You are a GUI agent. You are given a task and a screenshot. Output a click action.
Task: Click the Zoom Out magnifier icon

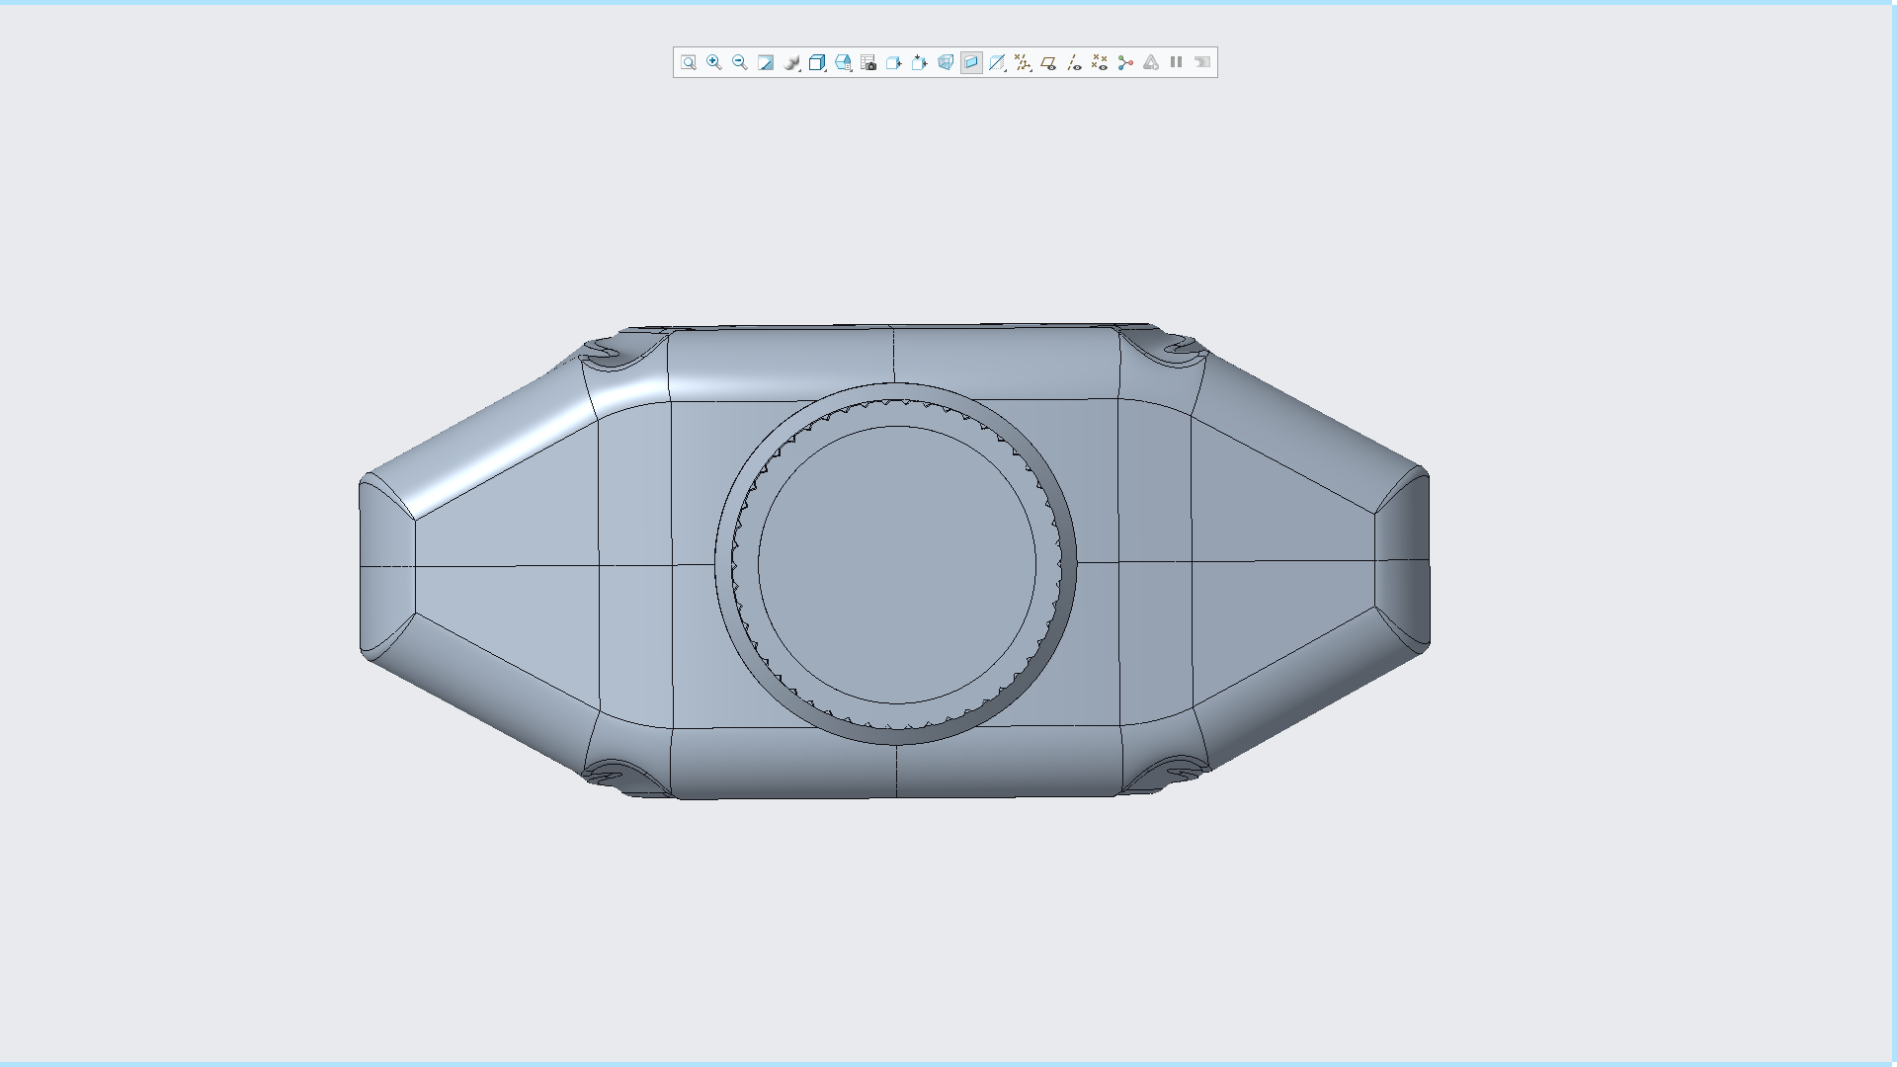(x=740, y=62)
